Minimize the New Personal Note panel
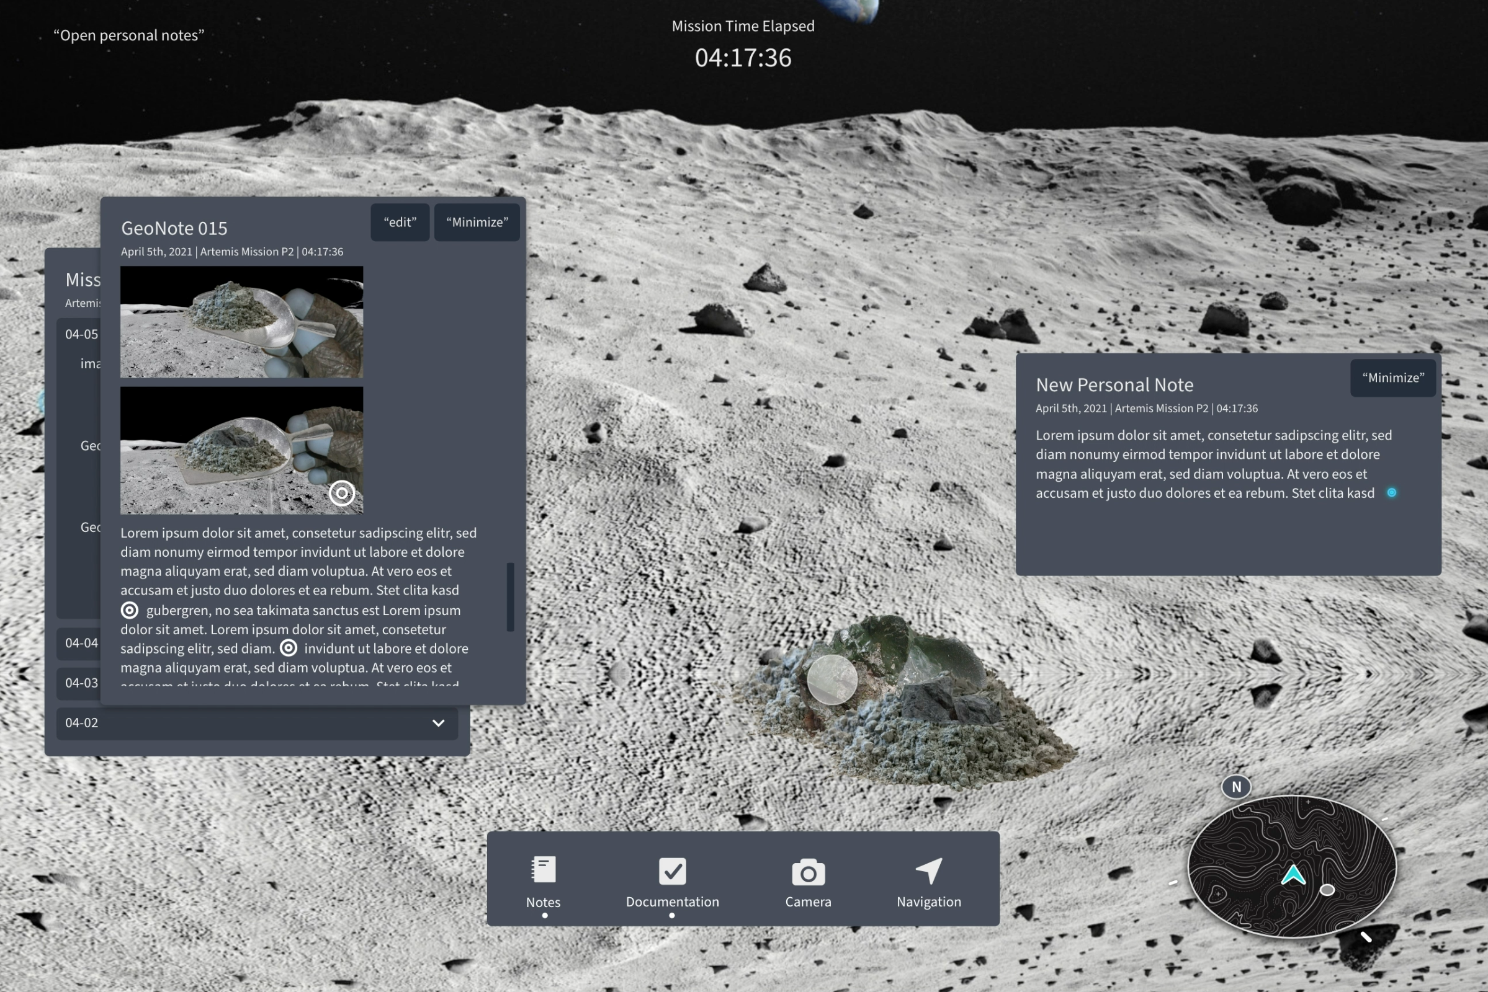This screenshot has height=992, width=1488. (1393, 378)
